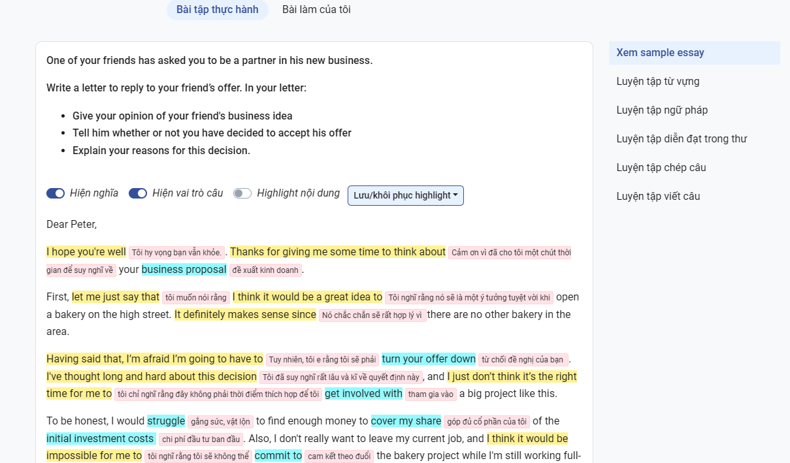This screenshot has height=463, width=790.
Task: Click 'I think it would be a great idea to'
Action: point(307,297)
